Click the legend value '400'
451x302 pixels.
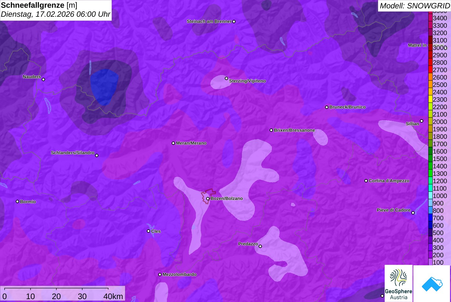coord(438,240)
